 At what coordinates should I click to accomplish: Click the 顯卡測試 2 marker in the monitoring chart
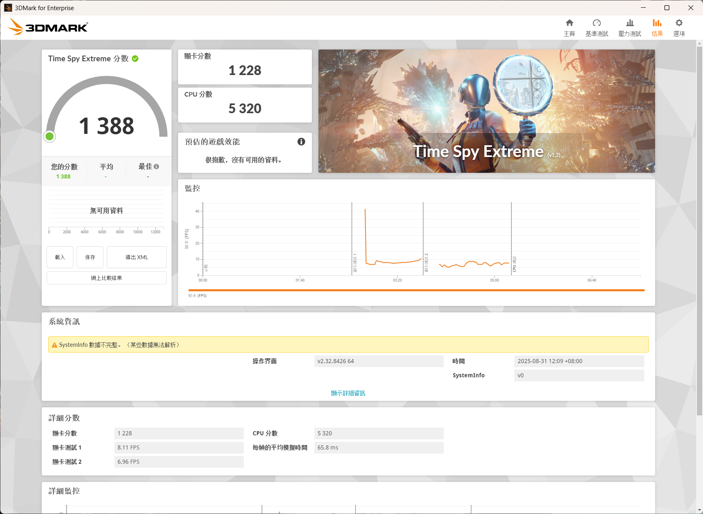426,263
